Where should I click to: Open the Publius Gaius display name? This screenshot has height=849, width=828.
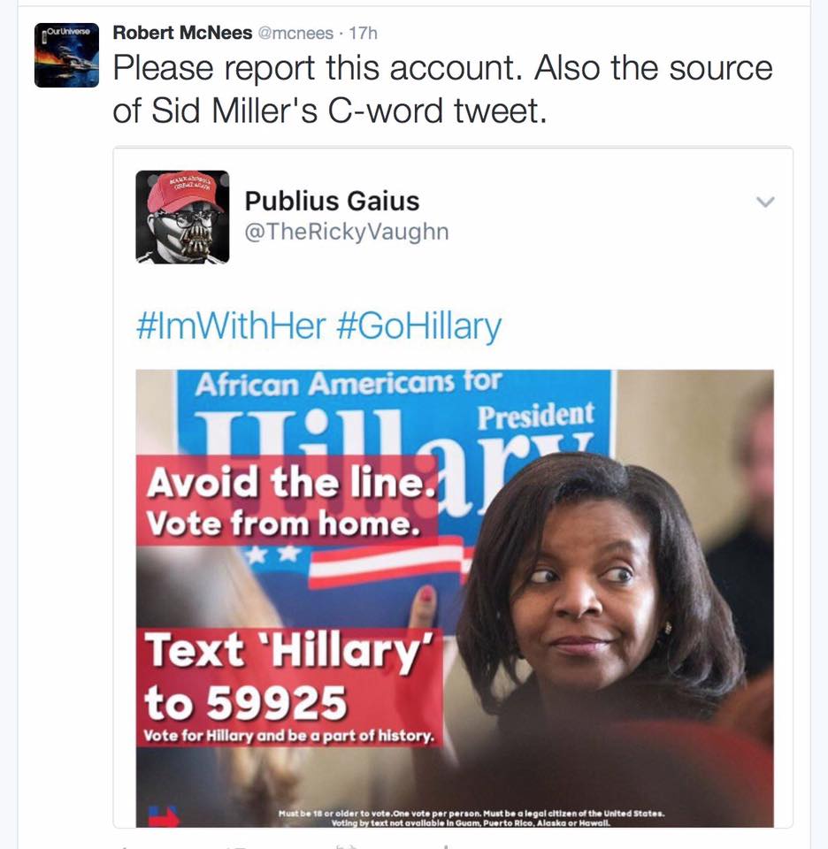(332, 201)
